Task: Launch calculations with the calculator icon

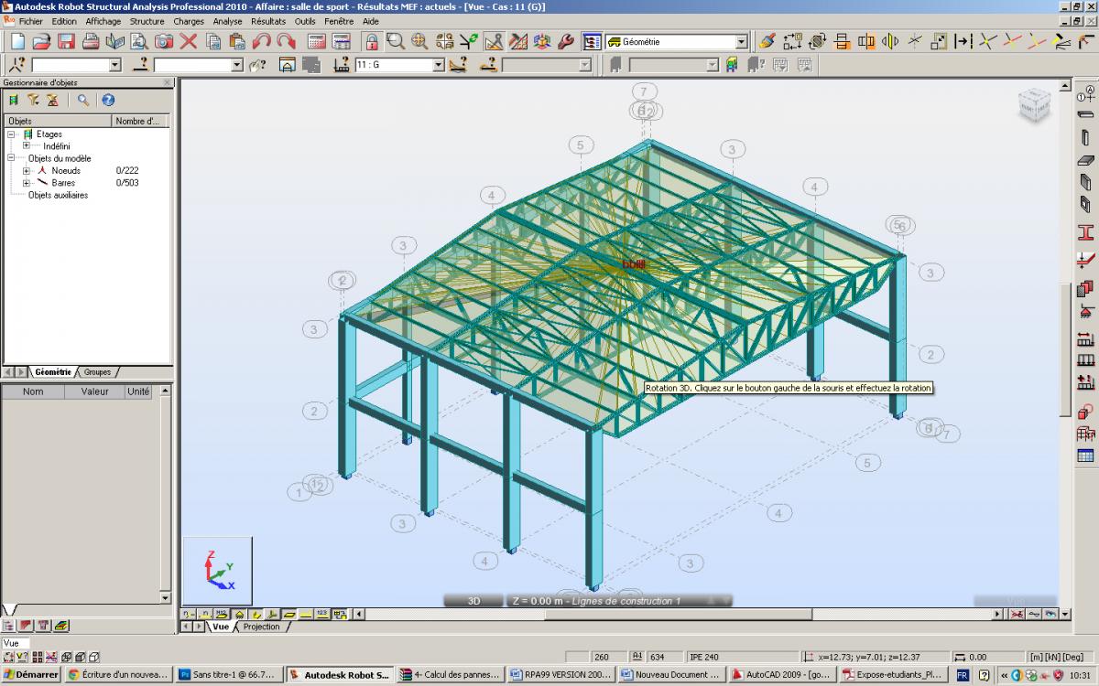Action: [x=316, y=41]
